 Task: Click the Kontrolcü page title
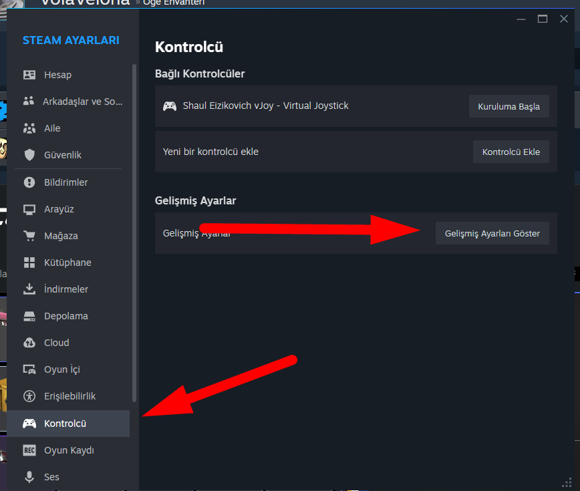pyautogui.click(x=189, y=47)
